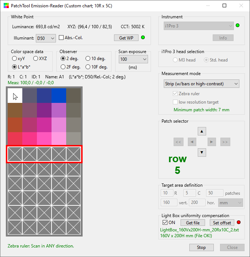The width and height of the screenshot is (250, 257).
Task: Select the xyY color space option
Action: tap(14, 59)
